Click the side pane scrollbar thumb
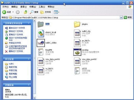Image resolution: width=134 pixels, height=100 pixels. pyautogui.click(x=34, y=58)
